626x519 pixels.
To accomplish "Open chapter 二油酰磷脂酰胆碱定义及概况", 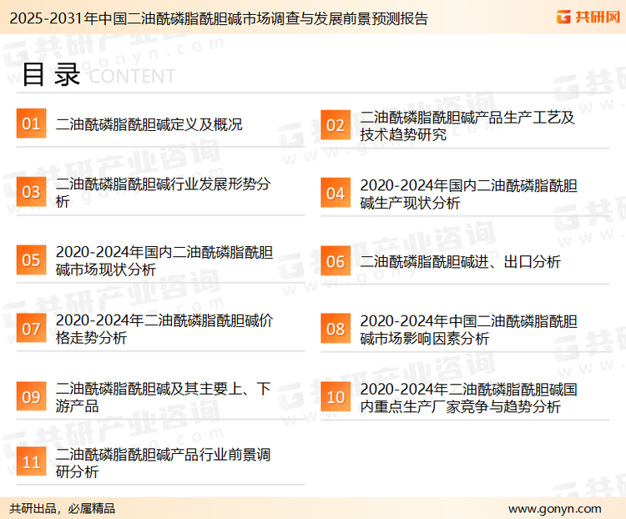I will [149, 124].
